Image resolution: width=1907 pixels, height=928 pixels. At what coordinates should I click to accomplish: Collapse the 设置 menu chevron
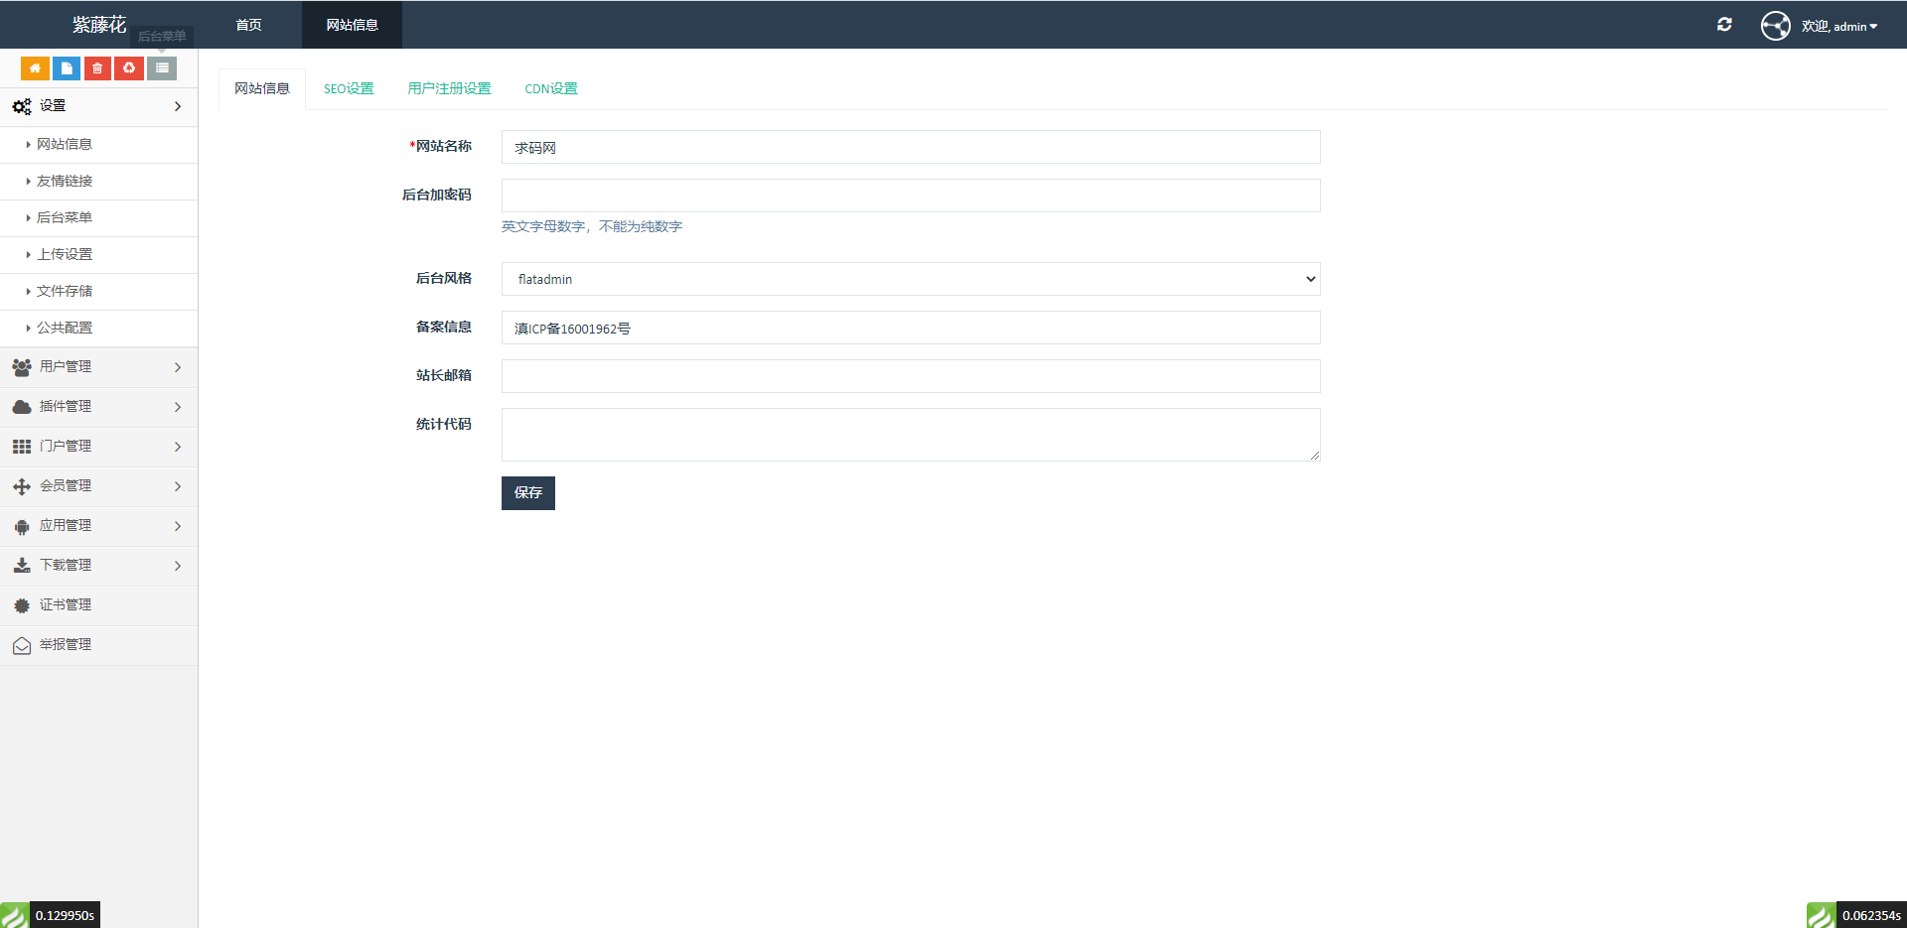[x=178, y=106]
